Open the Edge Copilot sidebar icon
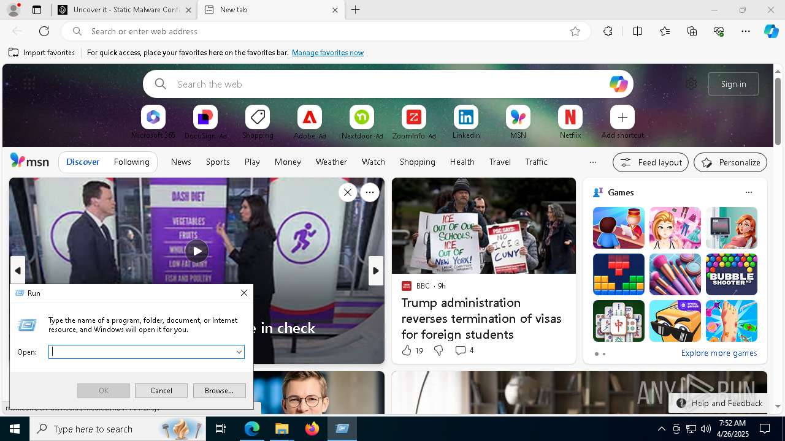The height and width of the screenshot is (441, 785). pos(771,31)
